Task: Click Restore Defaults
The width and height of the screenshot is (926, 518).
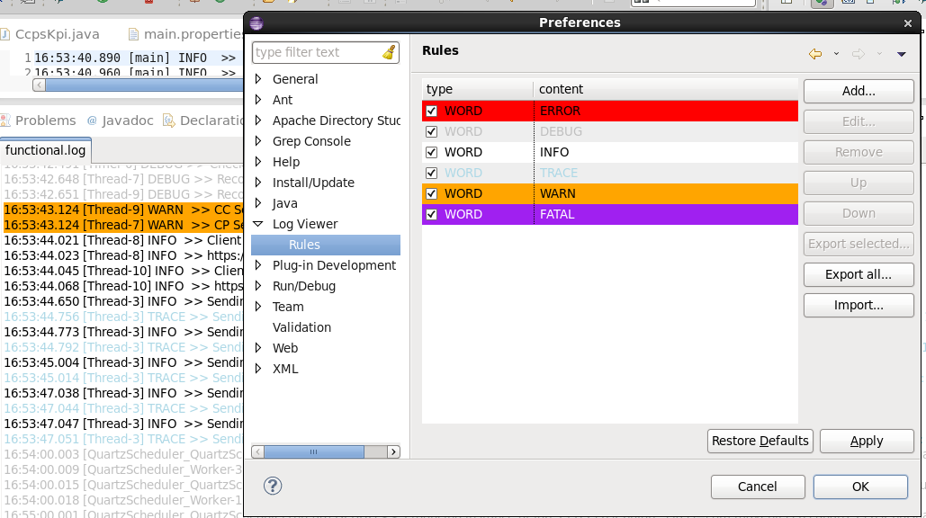Action: (x=760, y=441)
